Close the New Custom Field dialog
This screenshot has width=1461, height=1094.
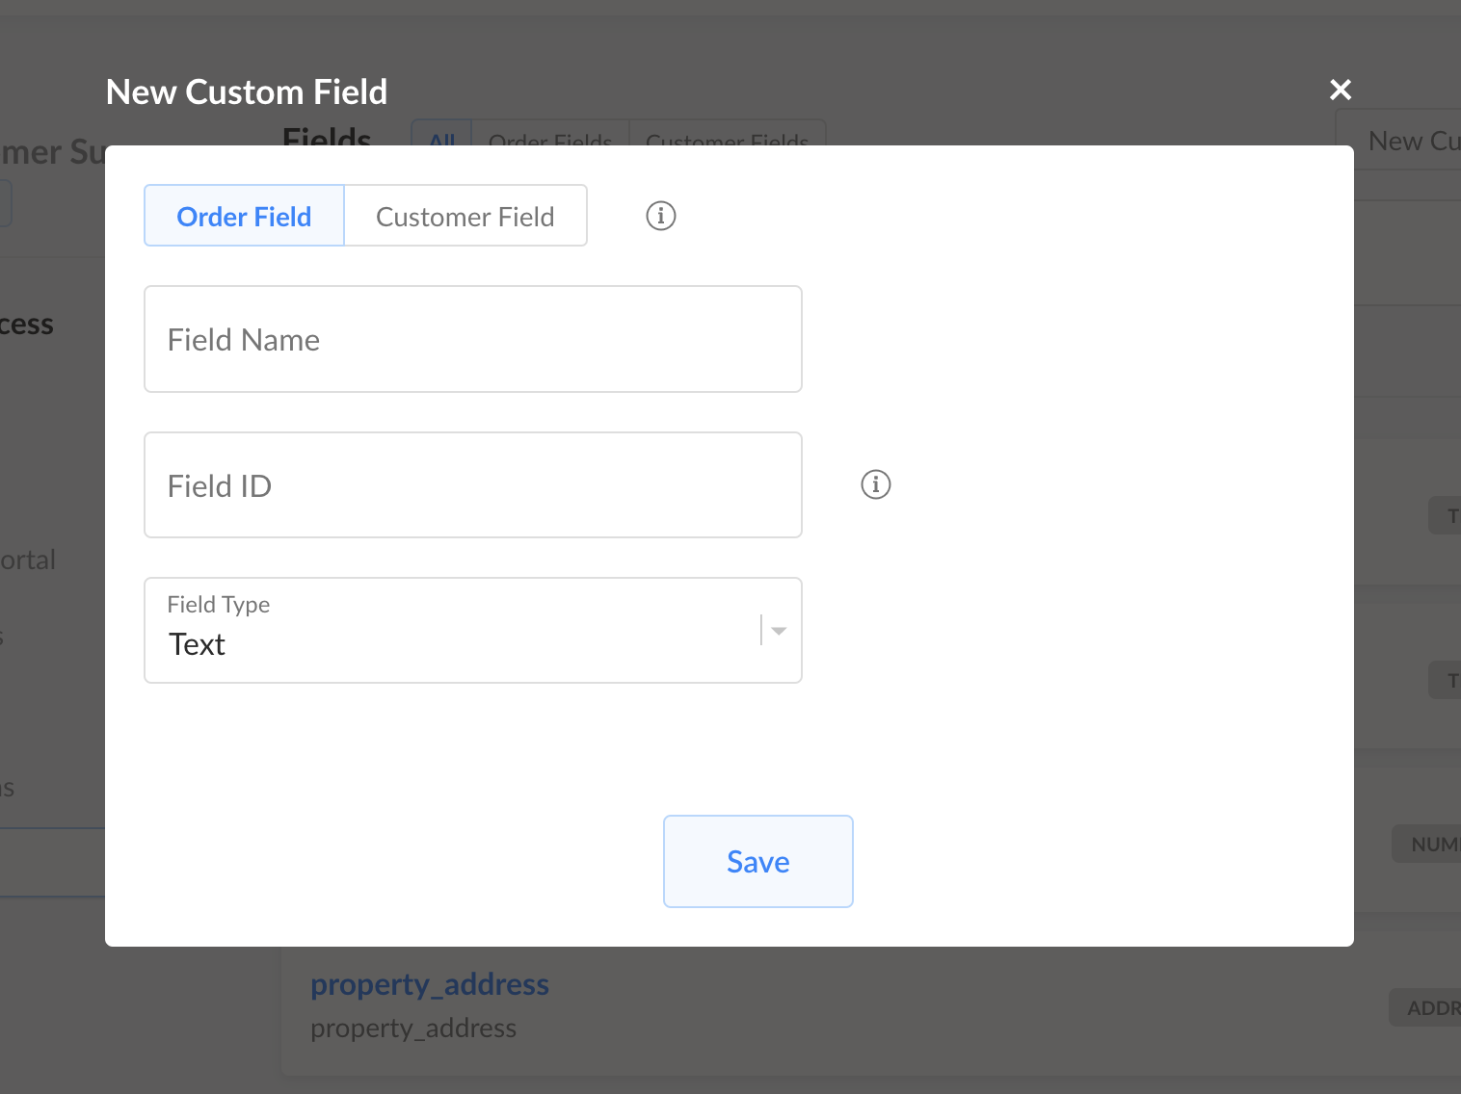tap(1340, 90)
